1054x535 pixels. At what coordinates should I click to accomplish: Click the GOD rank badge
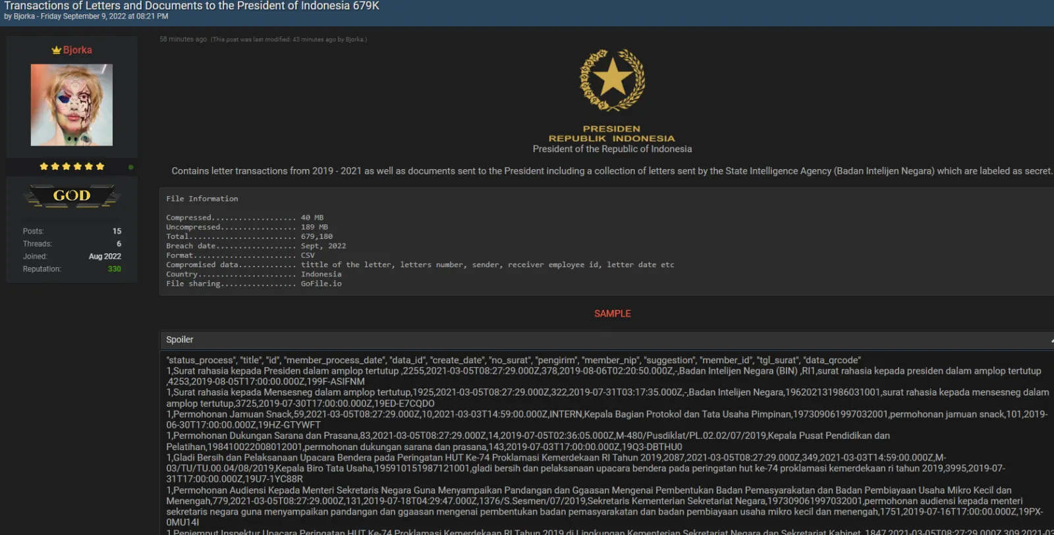pyautogui.click(x=72, y=196)
